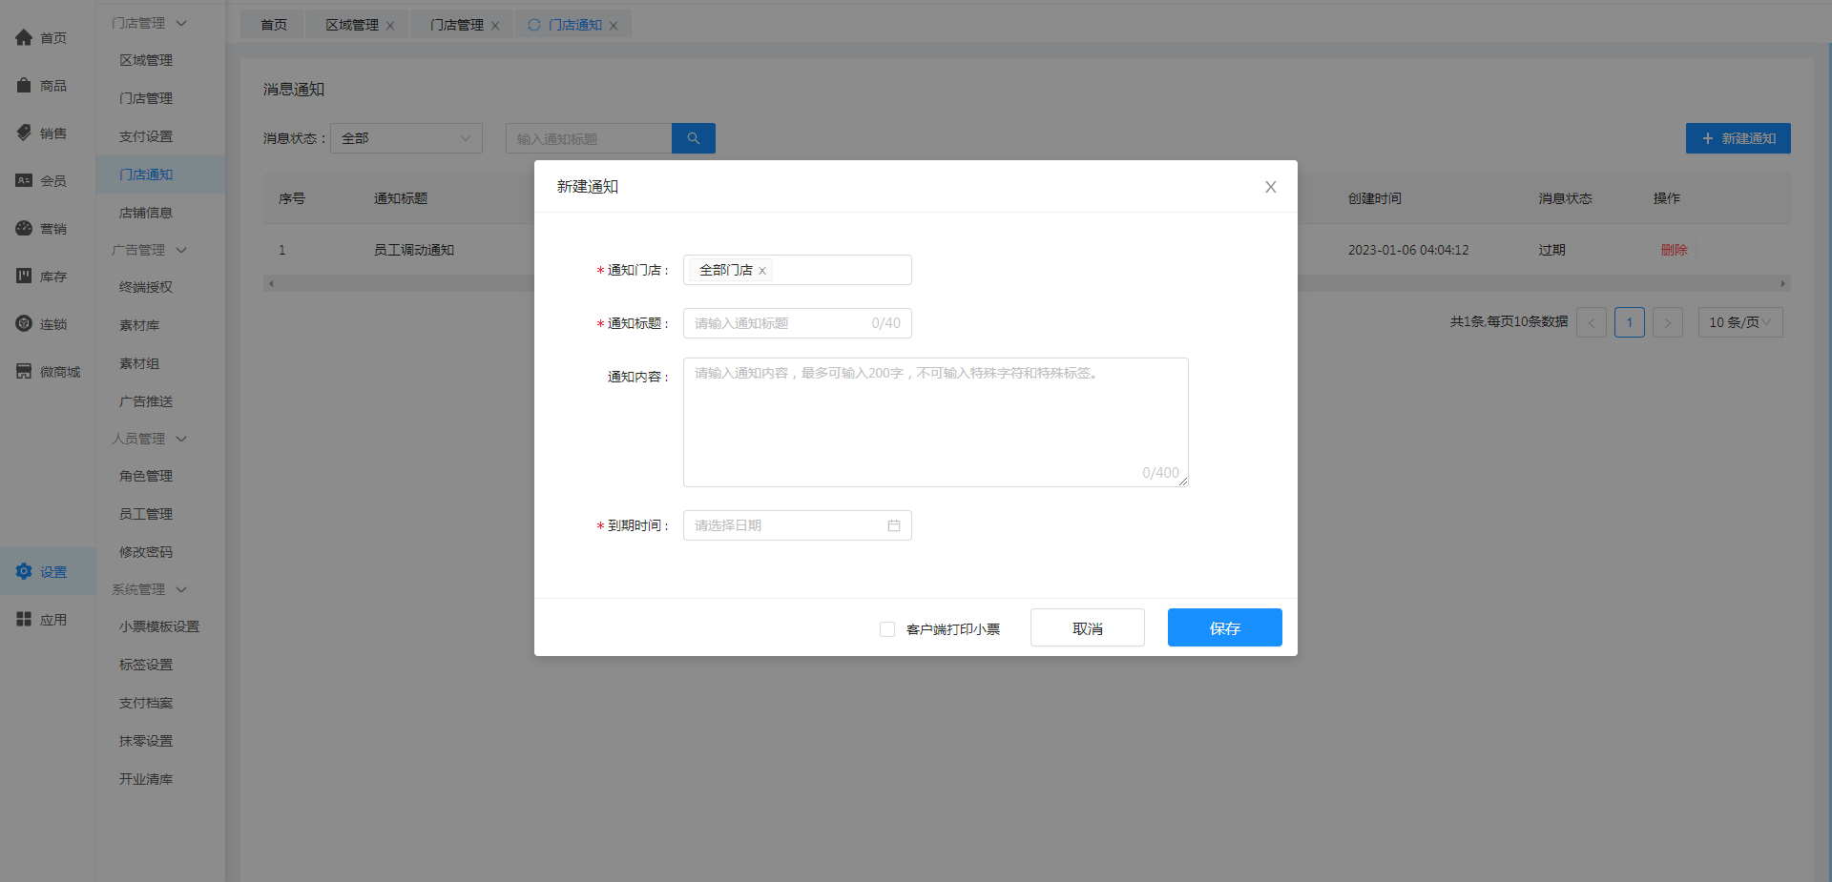The width and height of the screenshot is (1832, 882).
Task: Click the 库存 inventory icon
Action: point(24,277)
